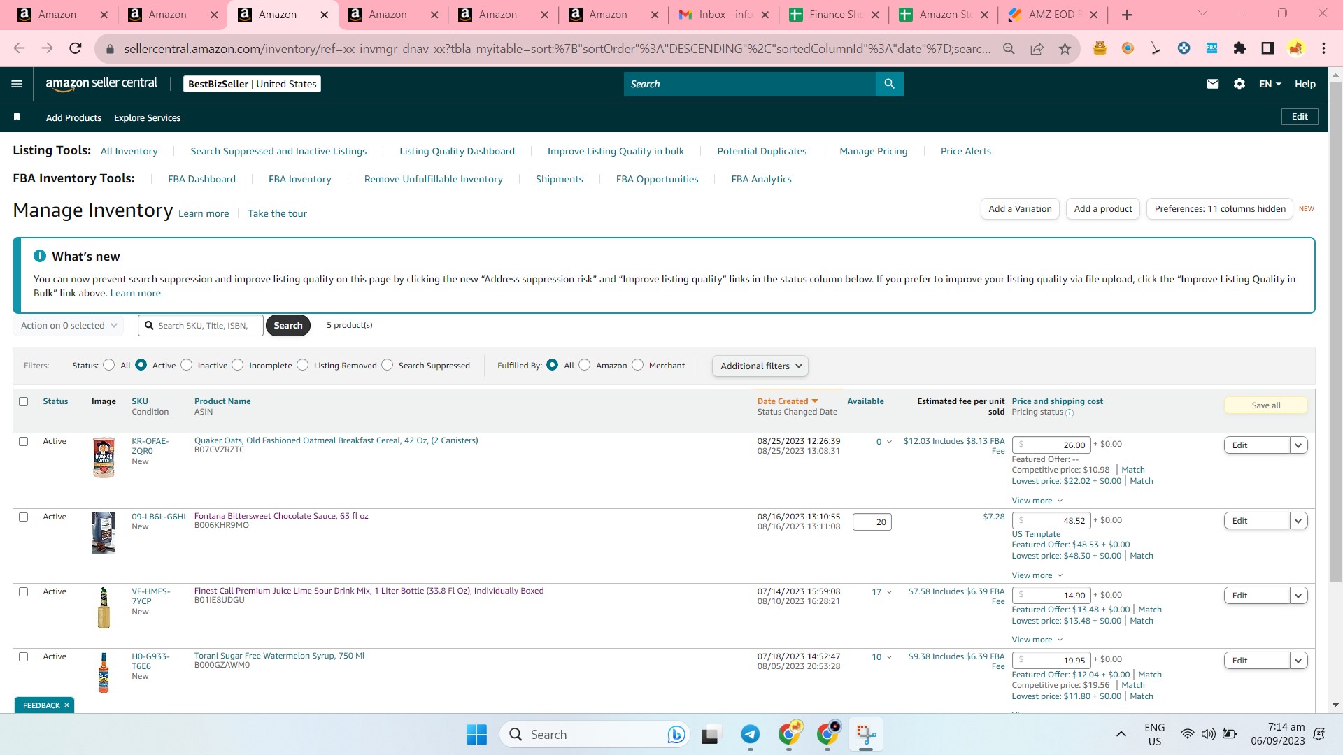The width and height of the screenshot is (1343, 755).
Task: Open Edit dropdown arrow for Quaker Oats row
Action: pos(1299,445)
